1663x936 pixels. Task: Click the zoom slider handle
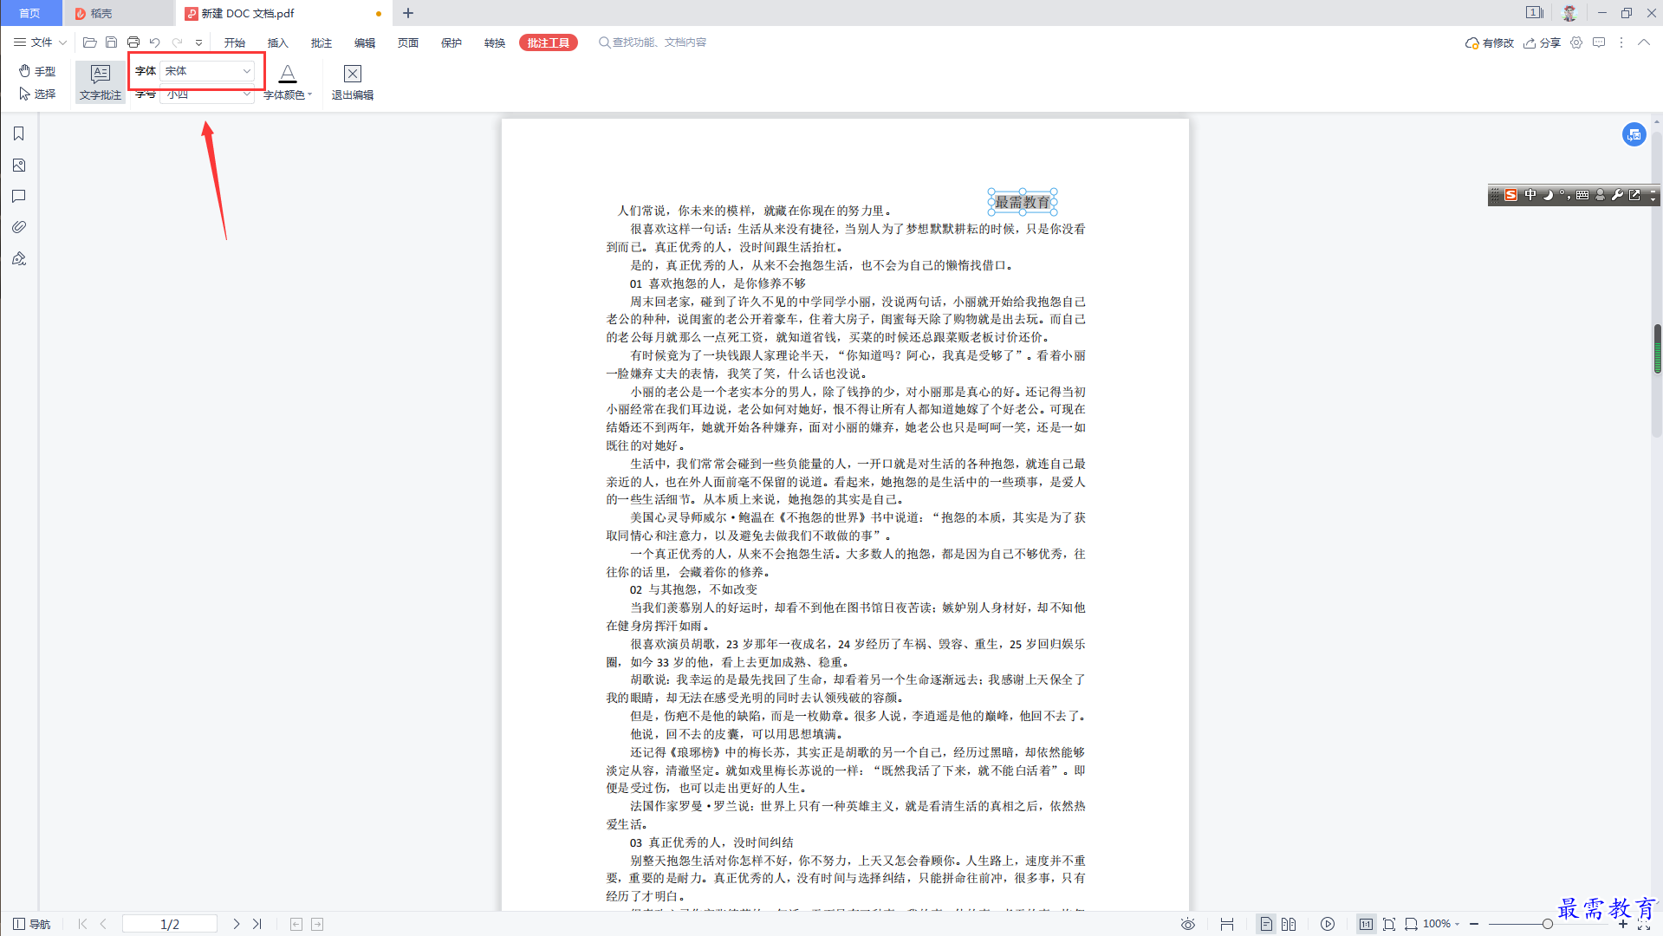[1547, 924]
